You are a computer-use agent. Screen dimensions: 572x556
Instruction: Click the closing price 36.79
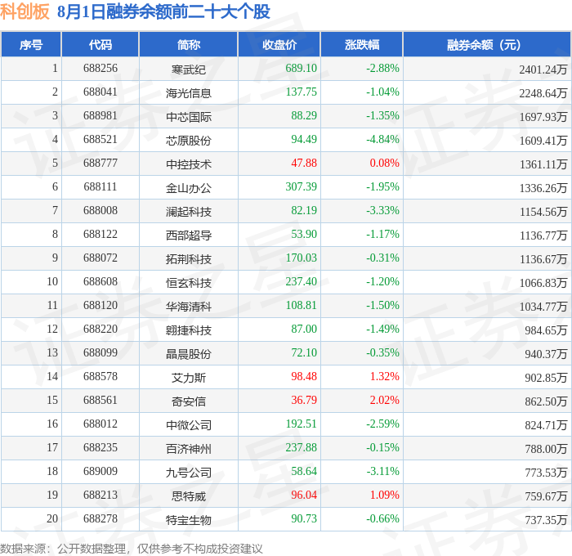304,401
